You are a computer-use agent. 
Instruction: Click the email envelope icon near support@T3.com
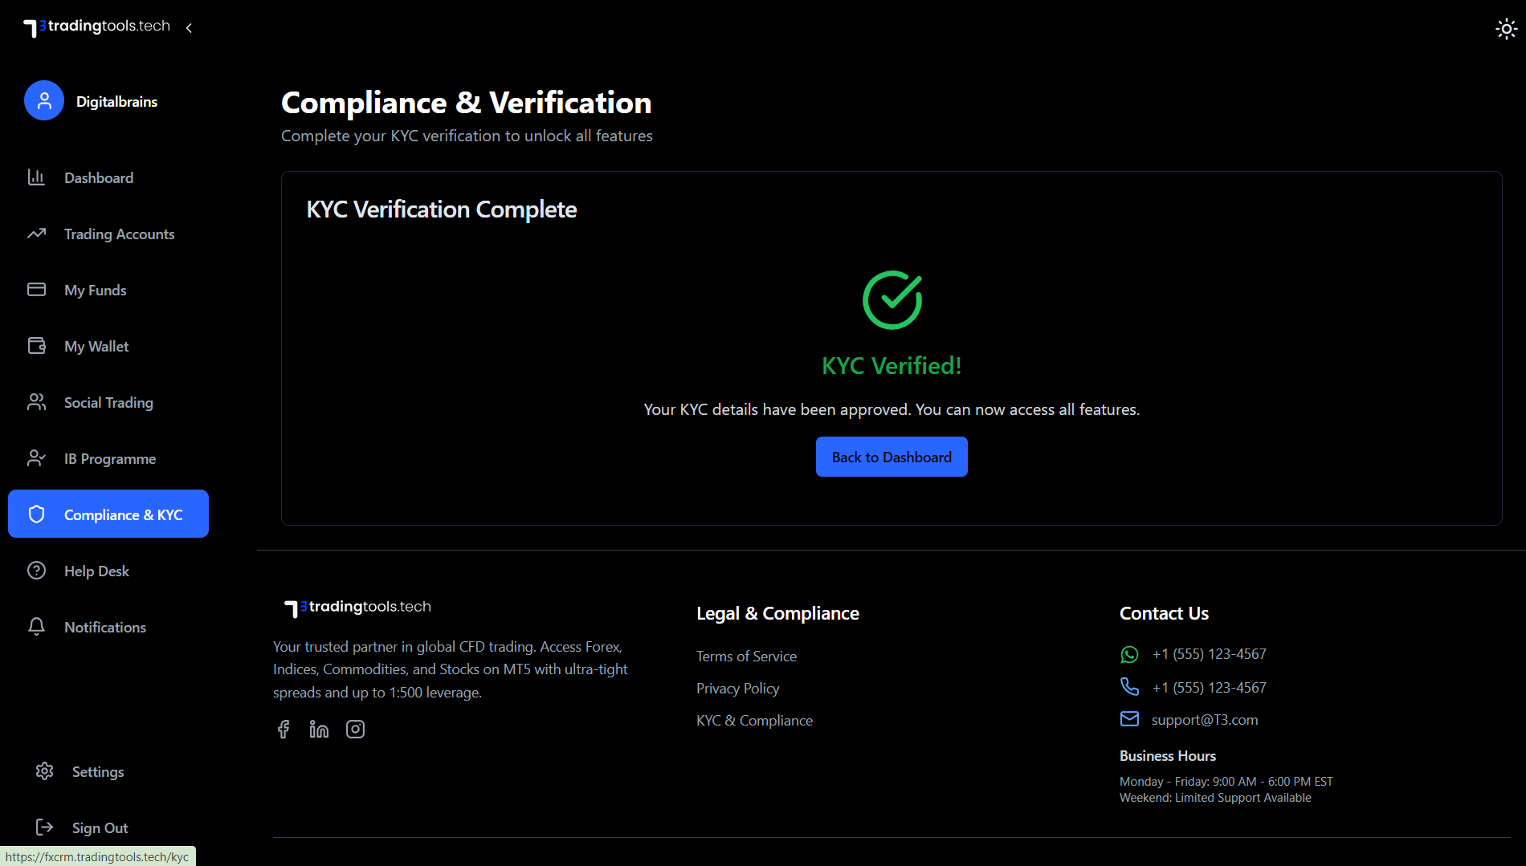tap(1130, 719)
